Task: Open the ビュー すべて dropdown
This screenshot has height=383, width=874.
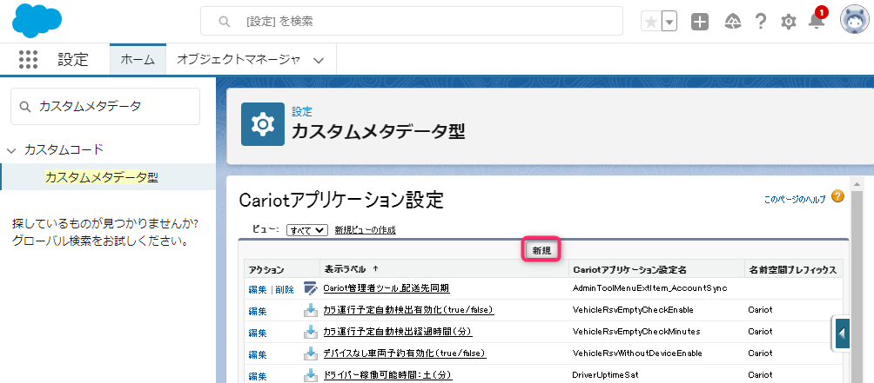Action: (307, 230)
